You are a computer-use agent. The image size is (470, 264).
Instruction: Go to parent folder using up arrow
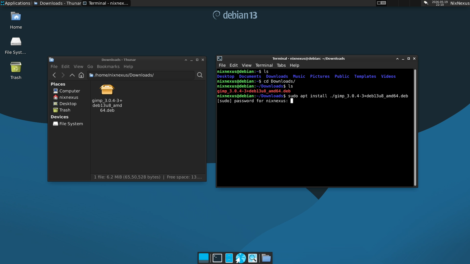[x=72, y=75]
